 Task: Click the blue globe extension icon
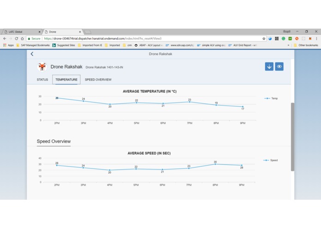click(270, 38)
